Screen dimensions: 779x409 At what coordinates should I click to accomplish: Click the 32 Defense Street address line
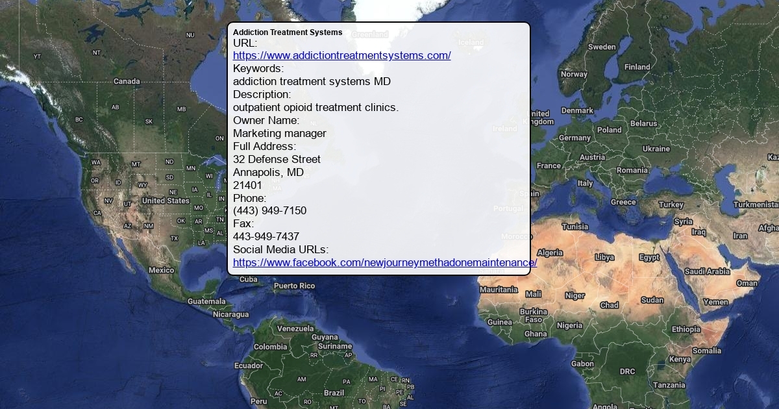(x=277, y=159)
